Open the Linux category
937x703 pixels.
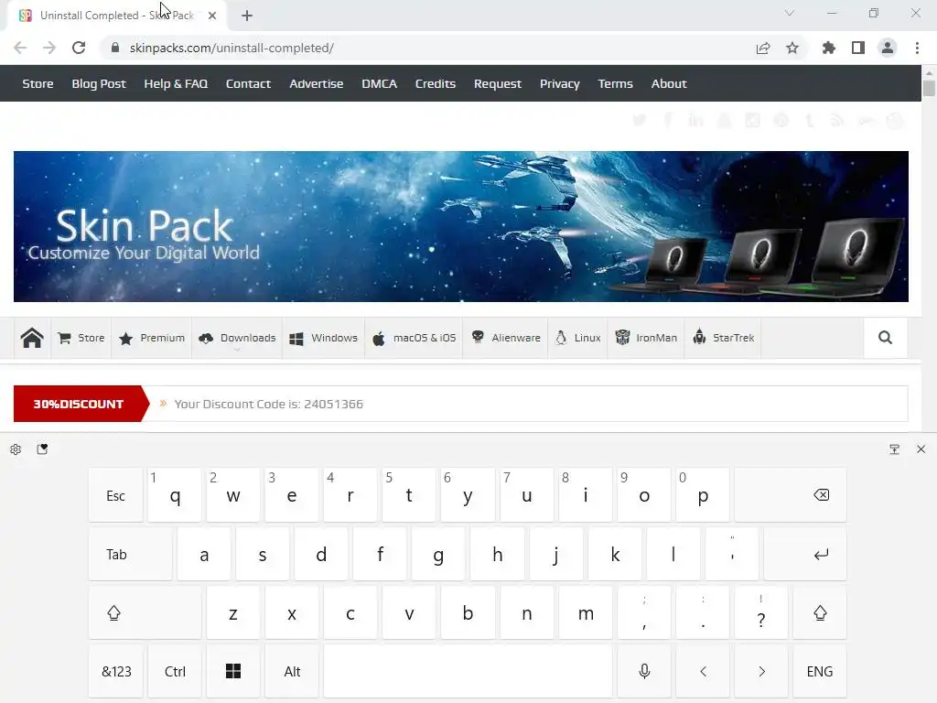(x=578, y=338)
